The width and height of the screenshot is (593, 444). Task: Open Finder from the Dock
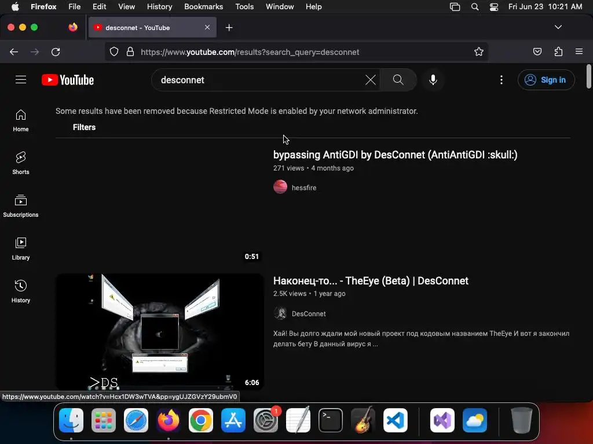click(71, 420)
